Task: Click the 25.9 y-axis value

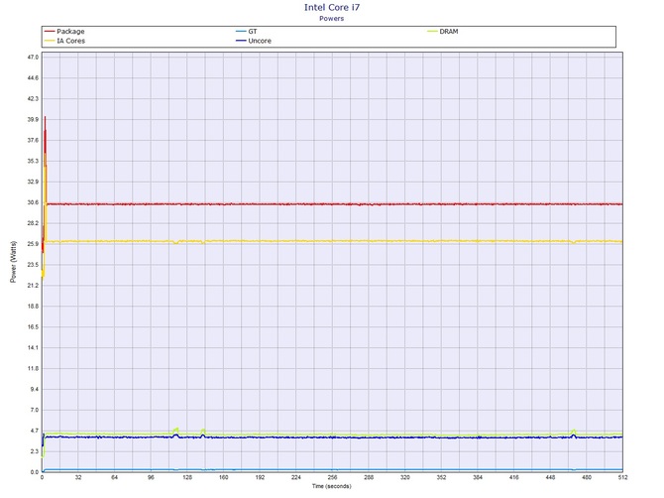Action: 33,244
